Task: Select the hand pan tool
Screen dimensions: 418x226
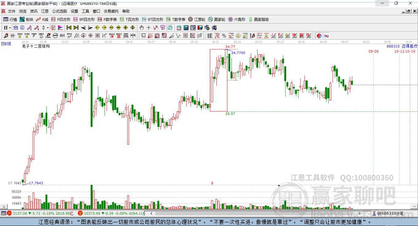Action: (141, 28)
